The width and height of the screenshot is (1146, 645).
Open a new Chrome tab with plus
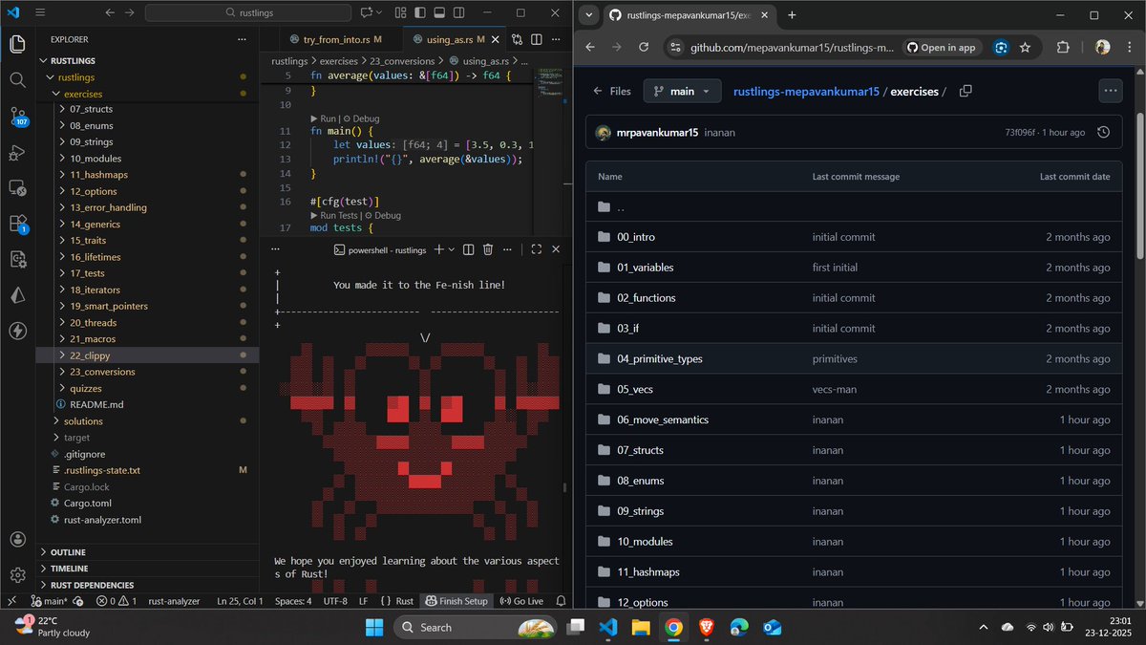click(792, 14)
